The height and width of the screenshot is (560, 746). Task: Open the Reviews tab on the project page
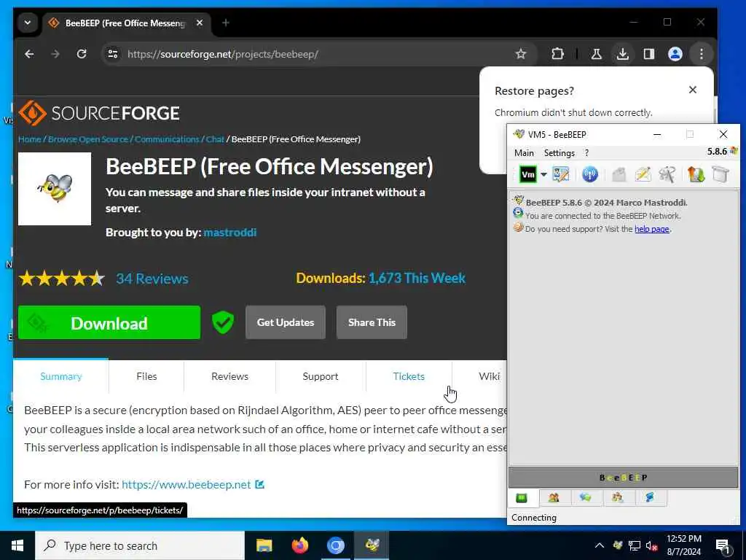point(229,376)
